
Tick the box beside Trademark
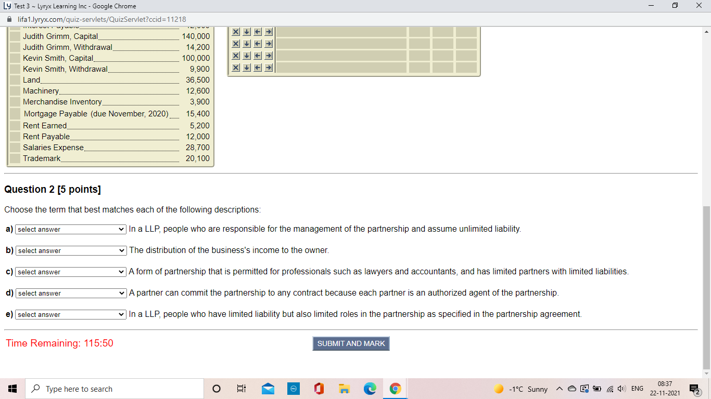[15, 158]
